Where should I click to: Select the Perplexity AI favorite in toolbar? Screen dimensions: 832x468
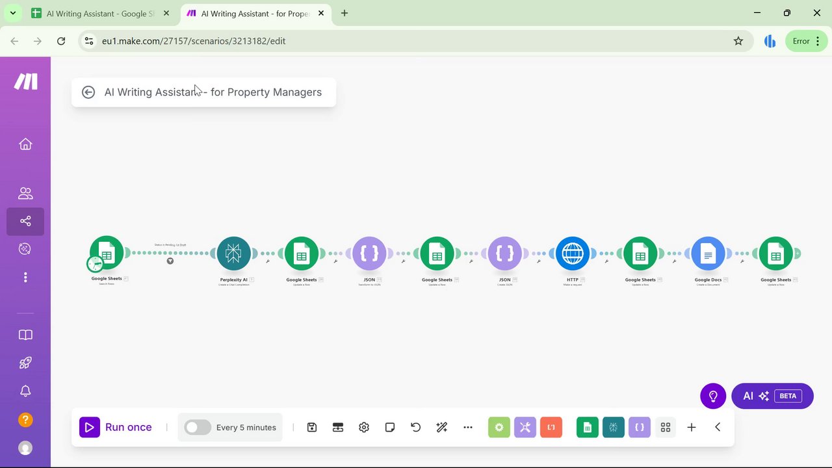click(614, 427)
